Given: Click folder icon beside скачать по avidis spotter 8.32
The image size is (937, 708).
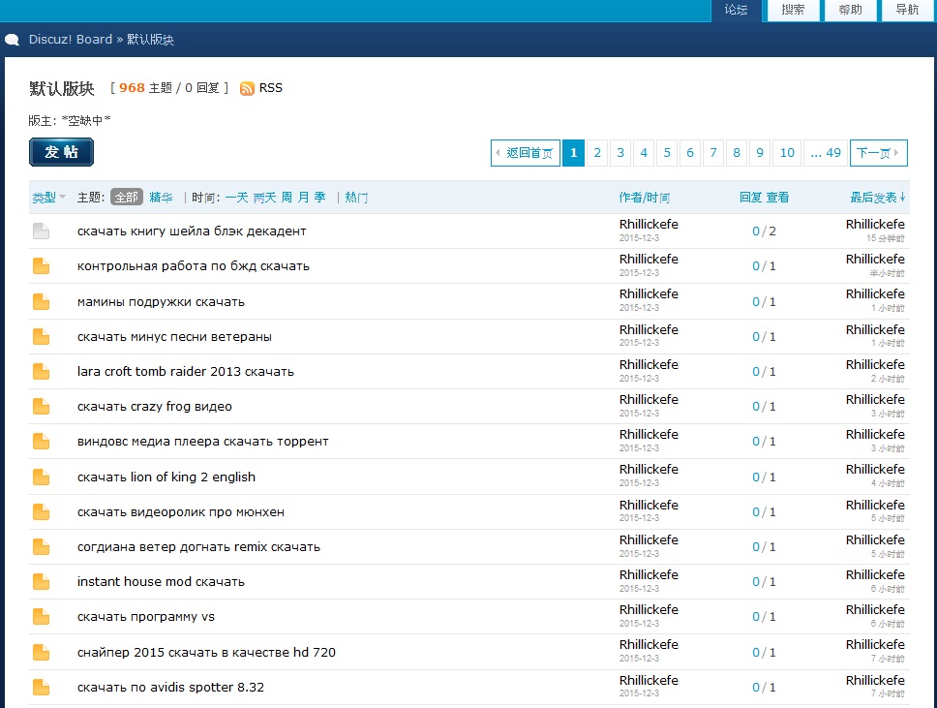Looking at the screenshot, I should pos(42,687).
